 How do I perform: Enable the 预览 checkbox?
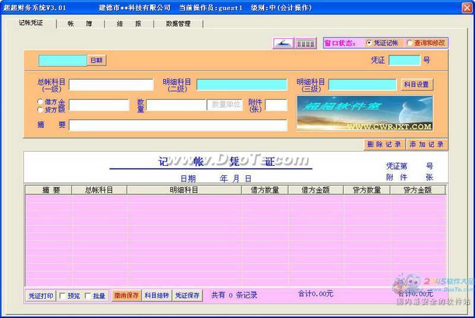[x=62, y=295]
